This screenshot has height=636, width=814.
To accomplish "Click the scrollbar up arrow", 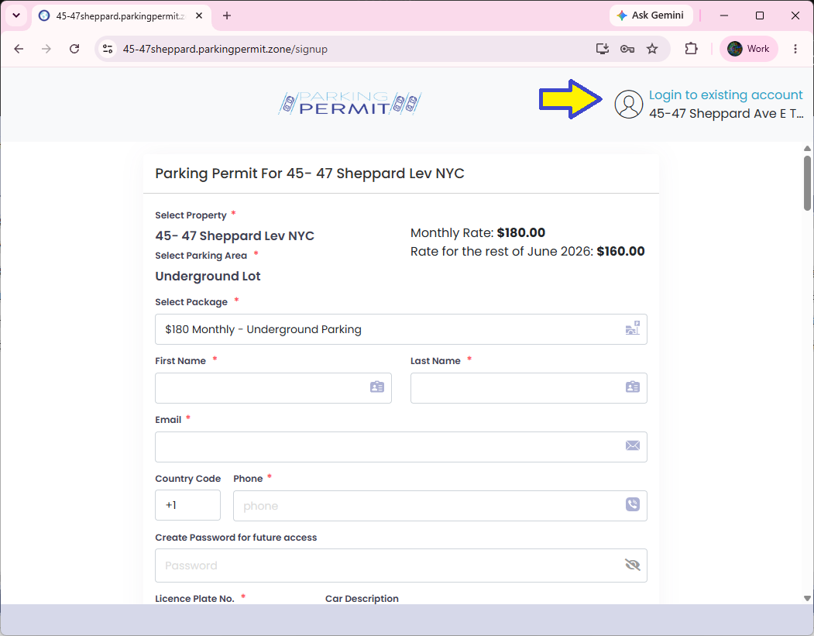I will pos(807,149).
